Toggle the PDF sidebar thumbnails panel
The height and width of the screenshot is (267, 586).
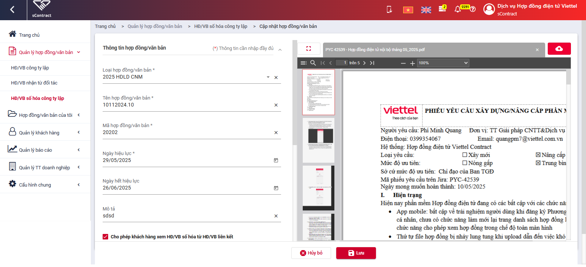pyautogui.click(x=303, y=63)
